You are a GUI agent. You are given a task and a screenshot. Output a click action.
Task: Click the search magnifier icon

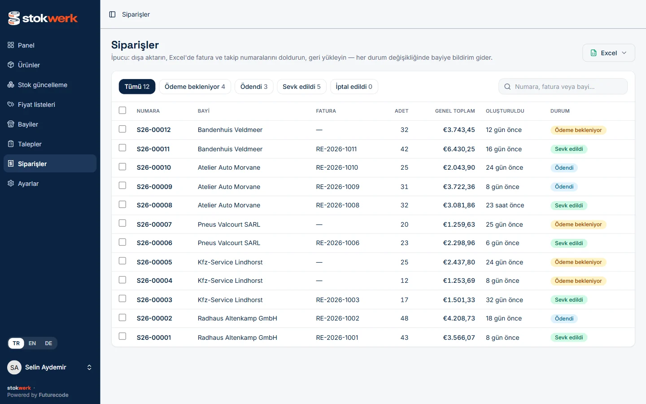point(507,87)
